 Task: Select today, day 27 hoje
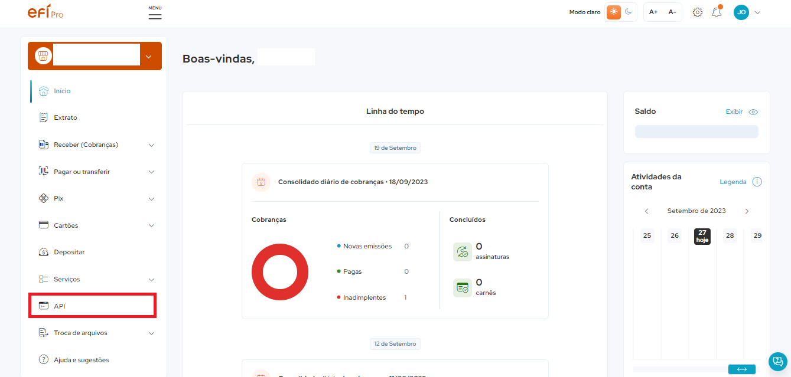[702, 236]
